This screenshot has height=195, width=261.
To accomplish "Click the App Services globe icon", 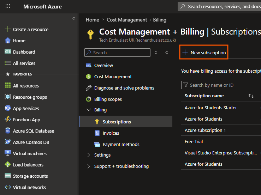I will tap(8, 108).
